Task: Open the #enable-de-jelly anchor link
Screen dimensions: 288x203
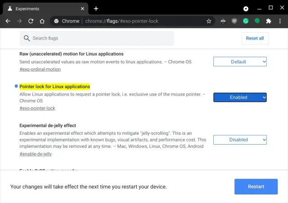Action: point(36,154)
